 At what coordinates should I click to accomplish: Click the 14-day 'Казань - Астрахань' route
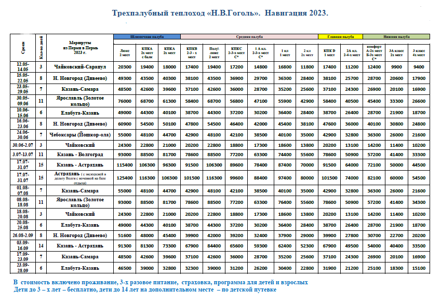[x=80, y=246]
